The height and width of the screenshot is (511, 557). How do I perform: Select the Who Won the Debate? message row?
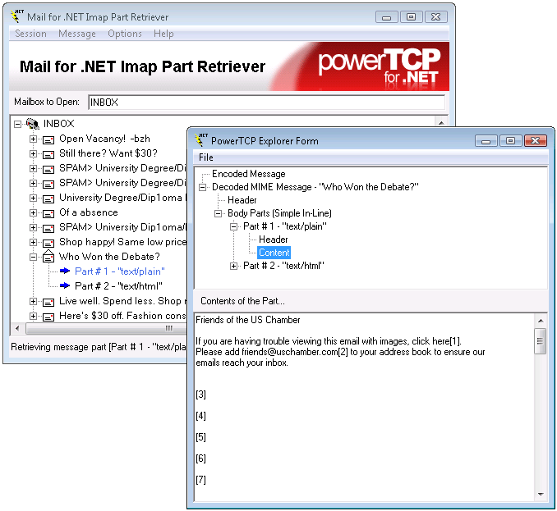[x=109, y=257]
